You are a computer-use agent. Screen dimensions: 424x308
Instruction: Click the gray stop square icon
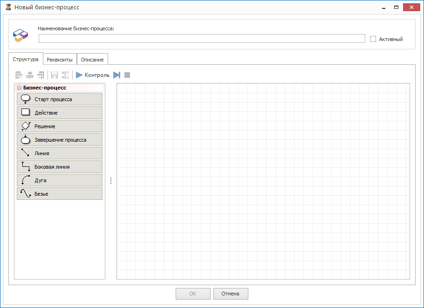pos(127,75)
